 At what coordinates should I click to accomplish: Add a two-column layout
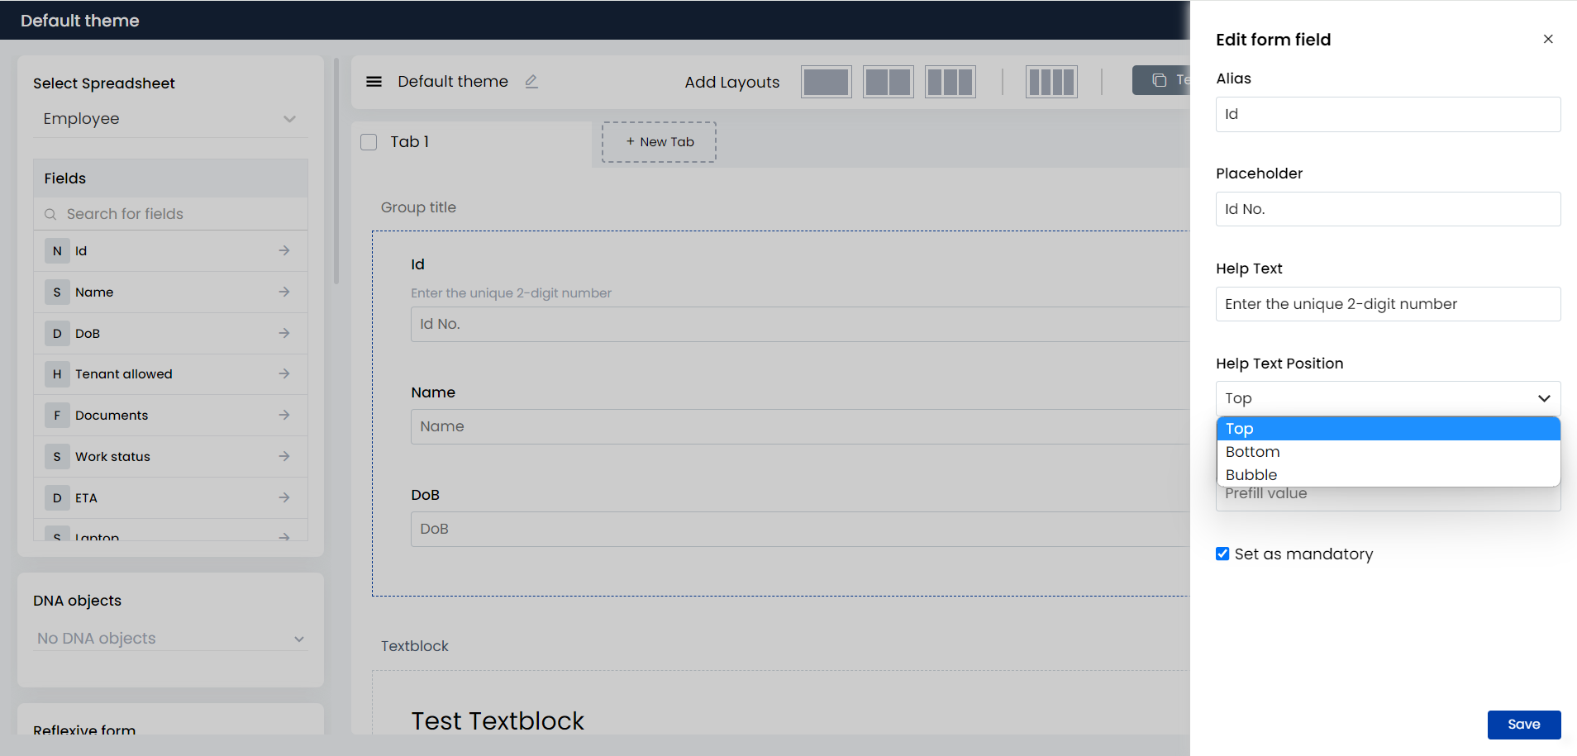coord(889,82)
